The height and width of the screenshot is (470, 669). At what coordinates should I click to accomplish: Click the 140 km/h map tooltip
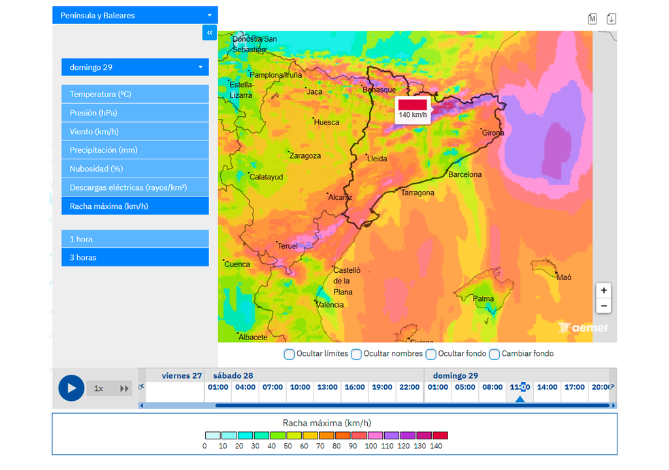[413, 110]
